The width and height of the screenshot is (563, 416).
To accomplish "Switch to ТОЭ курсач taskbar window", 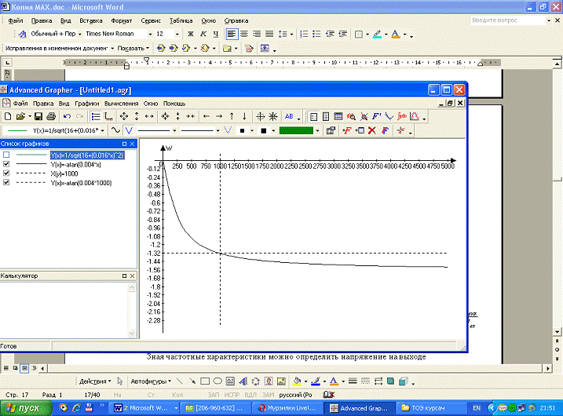I will pos(424,408).
